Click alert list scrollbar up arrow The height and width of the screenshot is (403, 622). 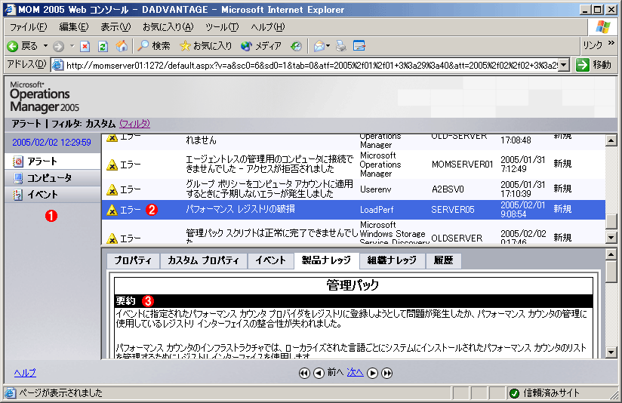point(611,140)
